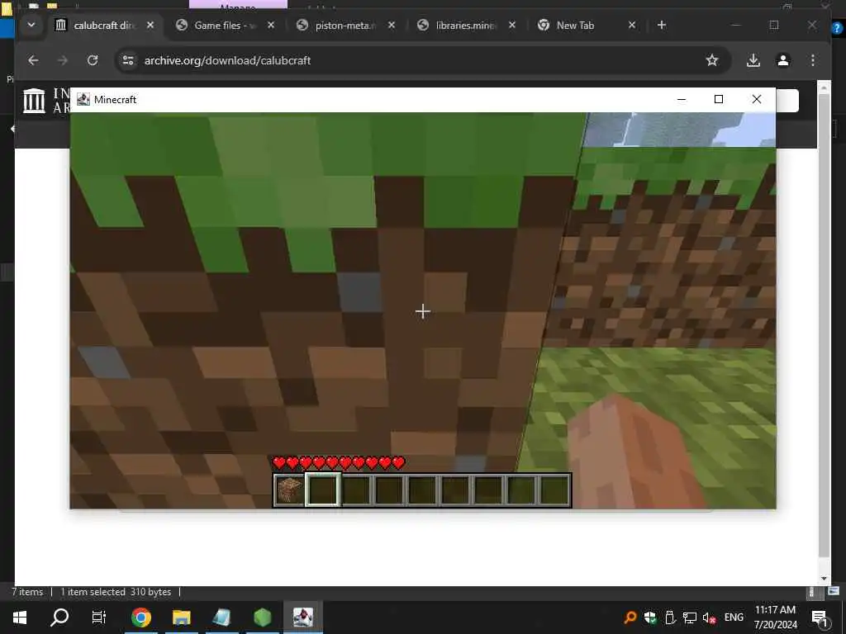Switch to Minecraft Java taskbar icon

tap(303, 617)
